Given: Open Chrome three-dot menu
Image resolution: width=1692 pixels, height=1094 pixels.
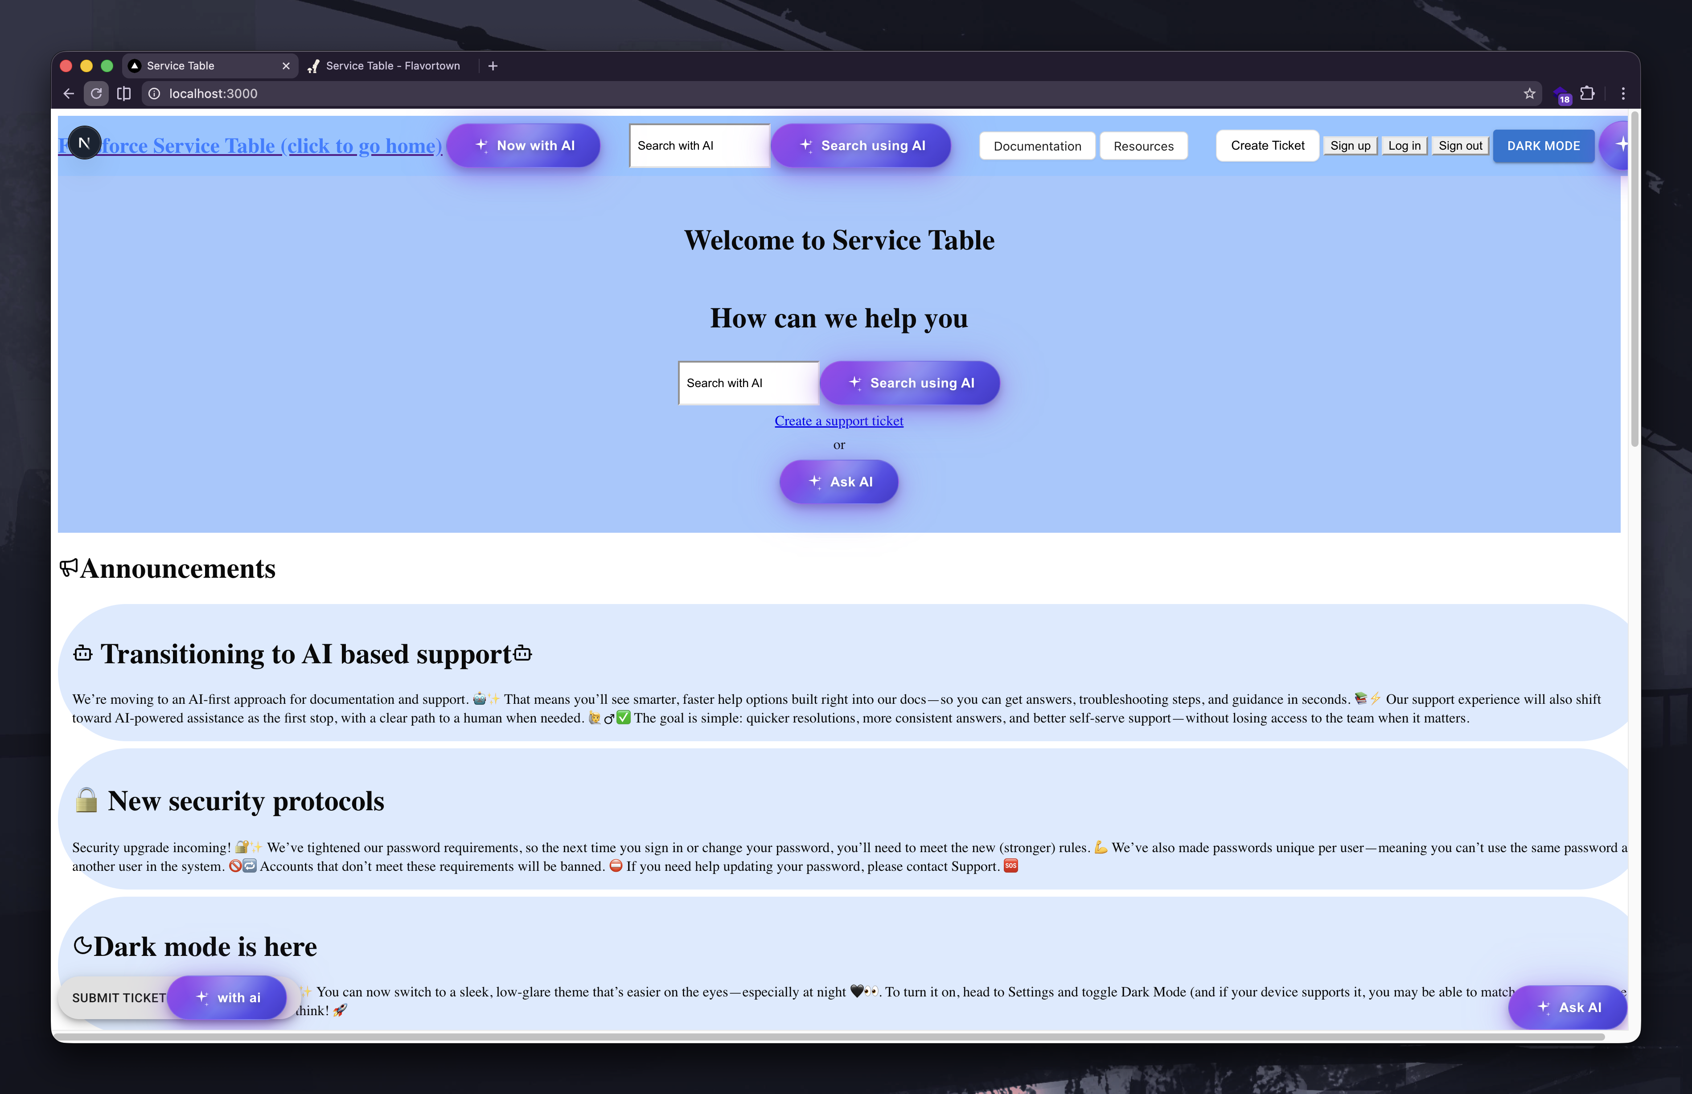Looking at the screenshot, I should click(x=1623, y=94).
